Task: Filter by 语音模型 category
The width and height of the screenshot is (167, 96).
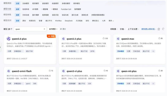Action: click(x=45, y=3)
